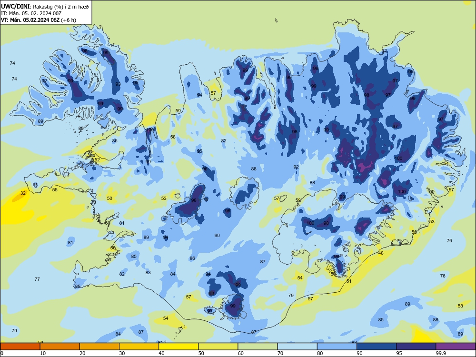
Task: Click the 10 tick label on legend
Action: click(43, 353)
